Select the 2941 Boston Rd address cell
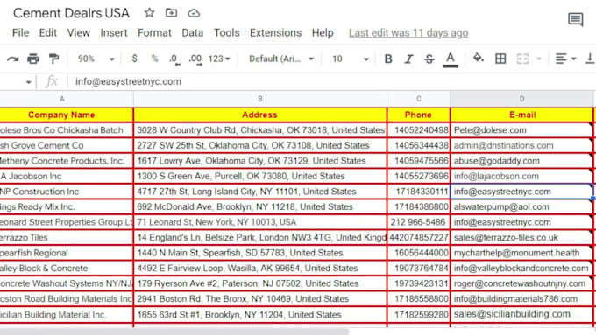 (x=260, y=299)
